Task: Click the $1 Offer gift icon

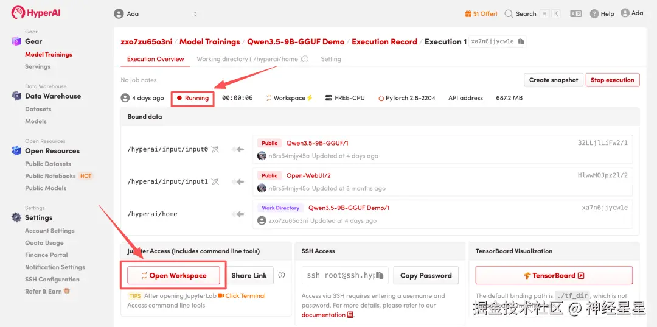Action: 468,14
